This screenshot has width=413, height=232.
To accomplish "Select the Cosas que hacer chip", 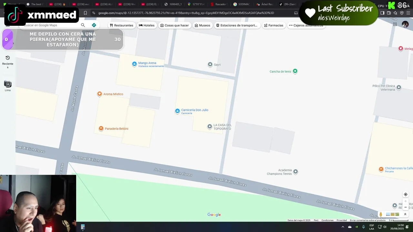I will (175, 25).
